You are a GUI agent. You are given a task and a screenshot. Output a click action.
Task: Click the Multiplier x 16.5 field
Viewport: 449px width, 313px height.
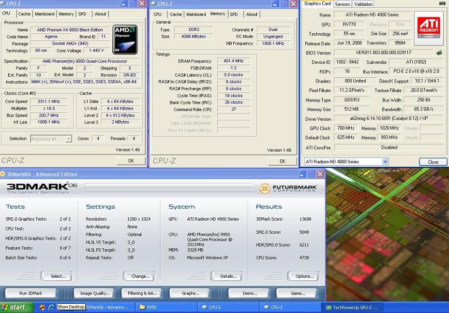(49, 108)
